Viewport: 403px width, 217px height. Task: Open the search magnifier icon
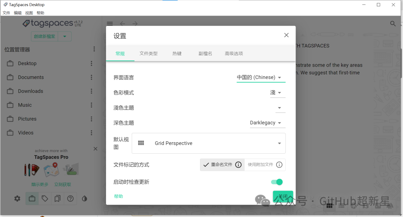393,23
